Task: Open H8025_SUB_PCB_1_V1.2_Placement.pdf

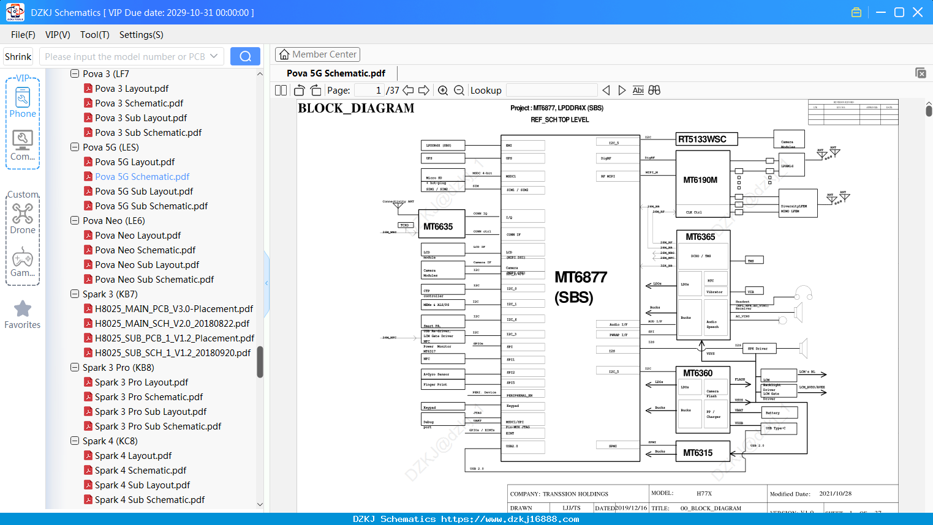Action: tap(175, 338)
